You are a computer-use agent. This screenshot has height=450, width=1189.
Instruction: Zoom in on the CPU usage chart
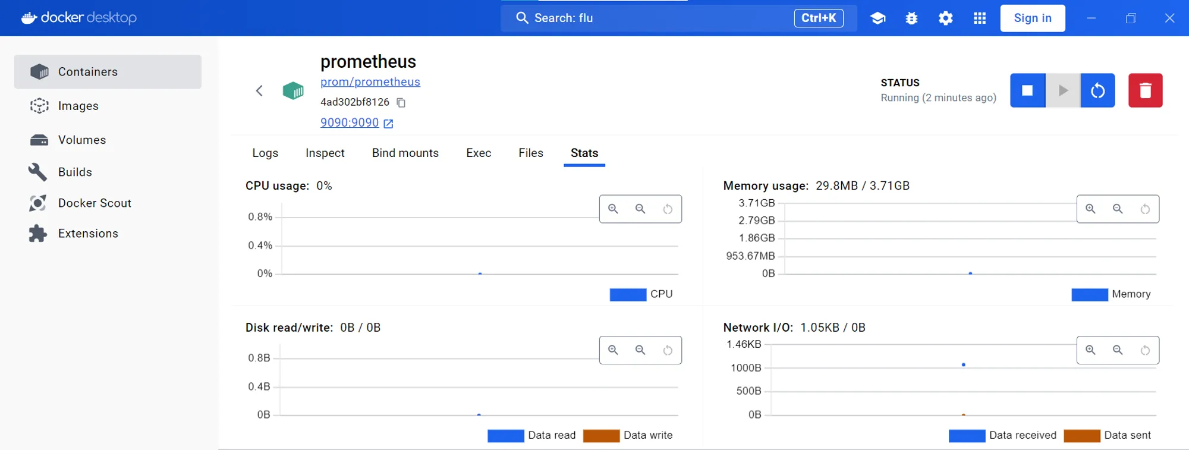pos(614,209)
